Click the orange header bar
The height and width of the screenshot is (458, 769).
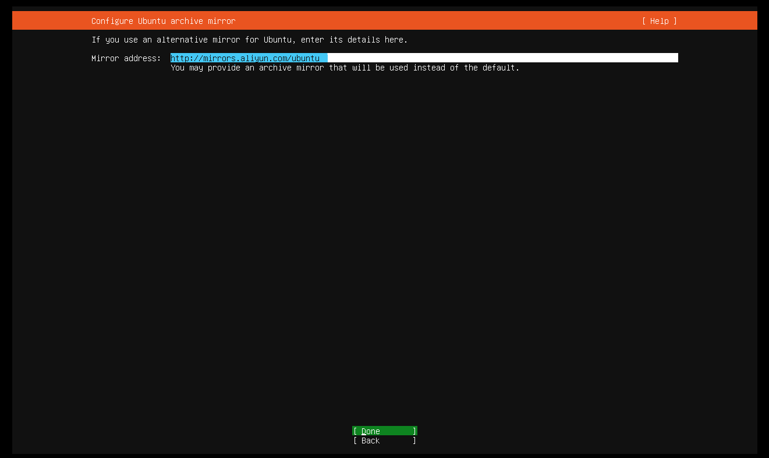(384, 21)
